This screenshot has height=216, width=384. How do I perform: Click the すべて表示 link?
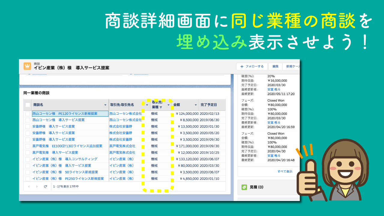(285, 172)
